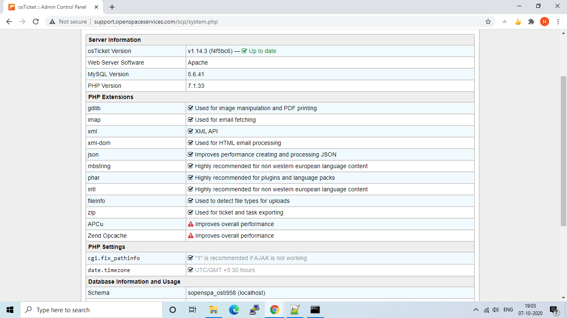Screen dimensions: 567x318
Task: Click the check icon in the zip row
Action: point(191,212)
